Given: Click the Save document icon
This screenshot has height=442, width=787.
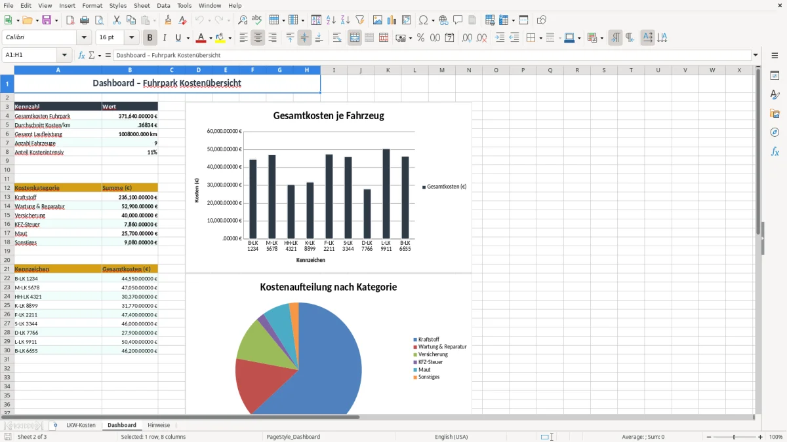Looking at the screenshot, I should (47, 20).
